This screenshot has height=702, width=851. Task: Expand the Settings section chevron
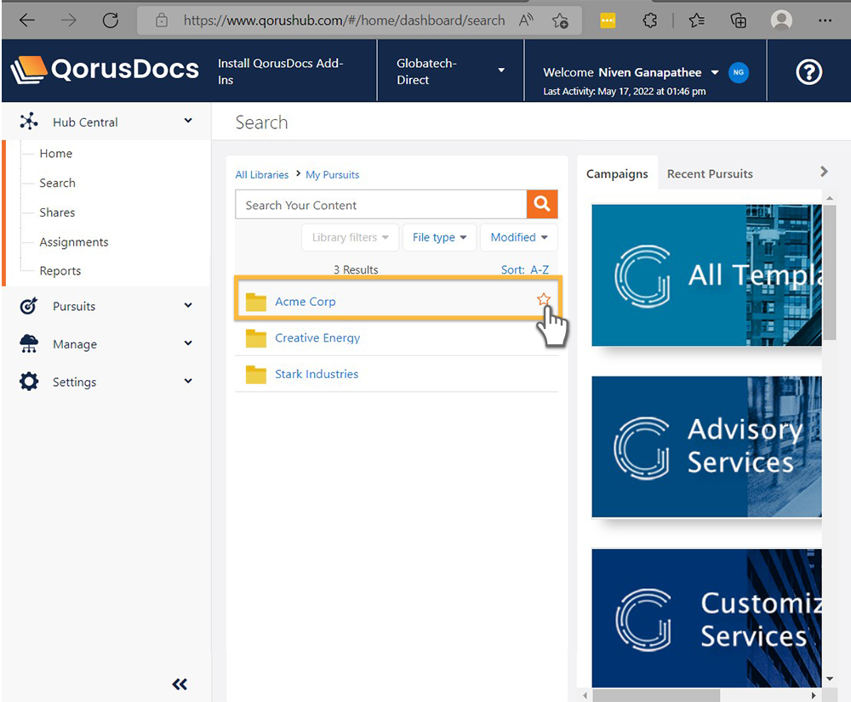point(188,381)
